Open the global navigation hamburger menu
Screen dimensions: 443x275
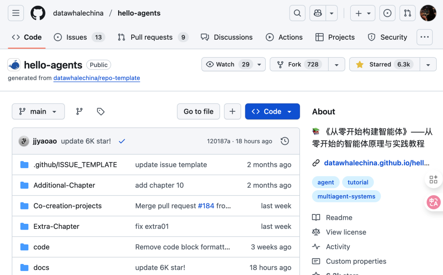point(16,13)
